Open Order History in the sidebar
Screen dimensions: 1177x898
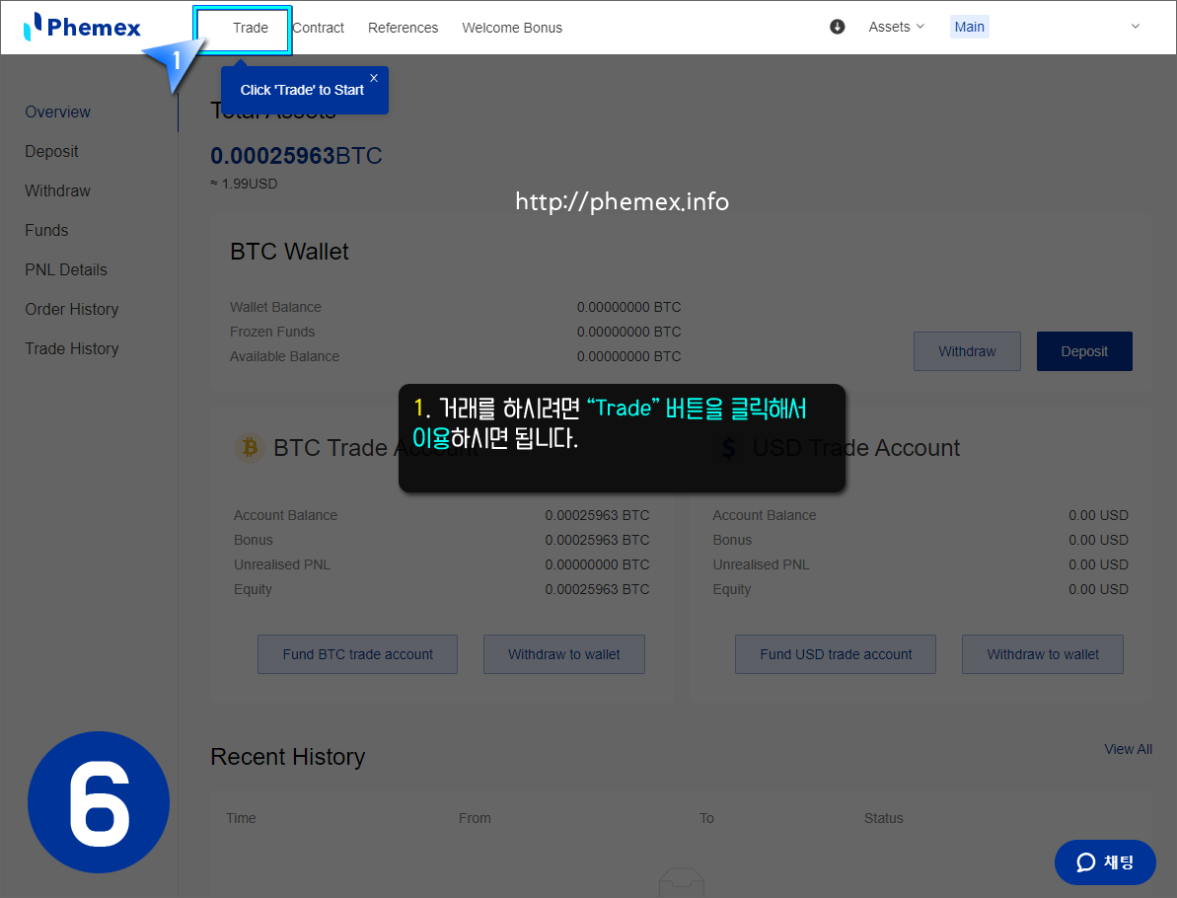[x=72, y=309]
